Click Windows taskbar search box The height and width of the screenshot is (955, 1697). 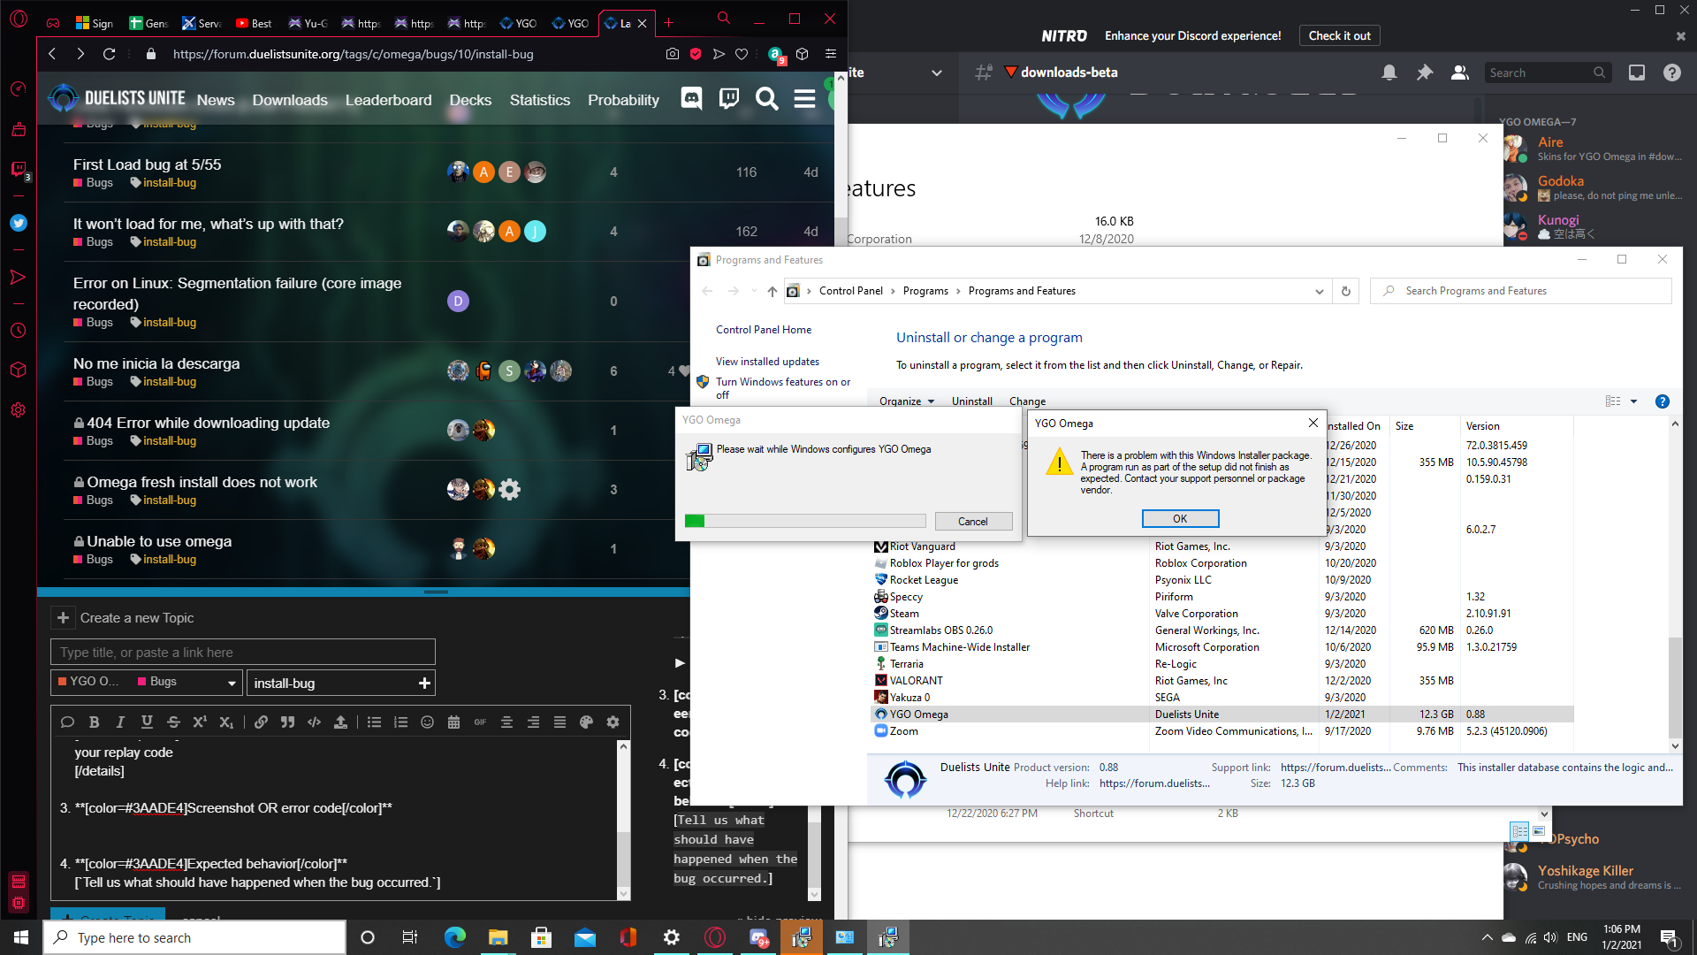[x=194, y=937]
